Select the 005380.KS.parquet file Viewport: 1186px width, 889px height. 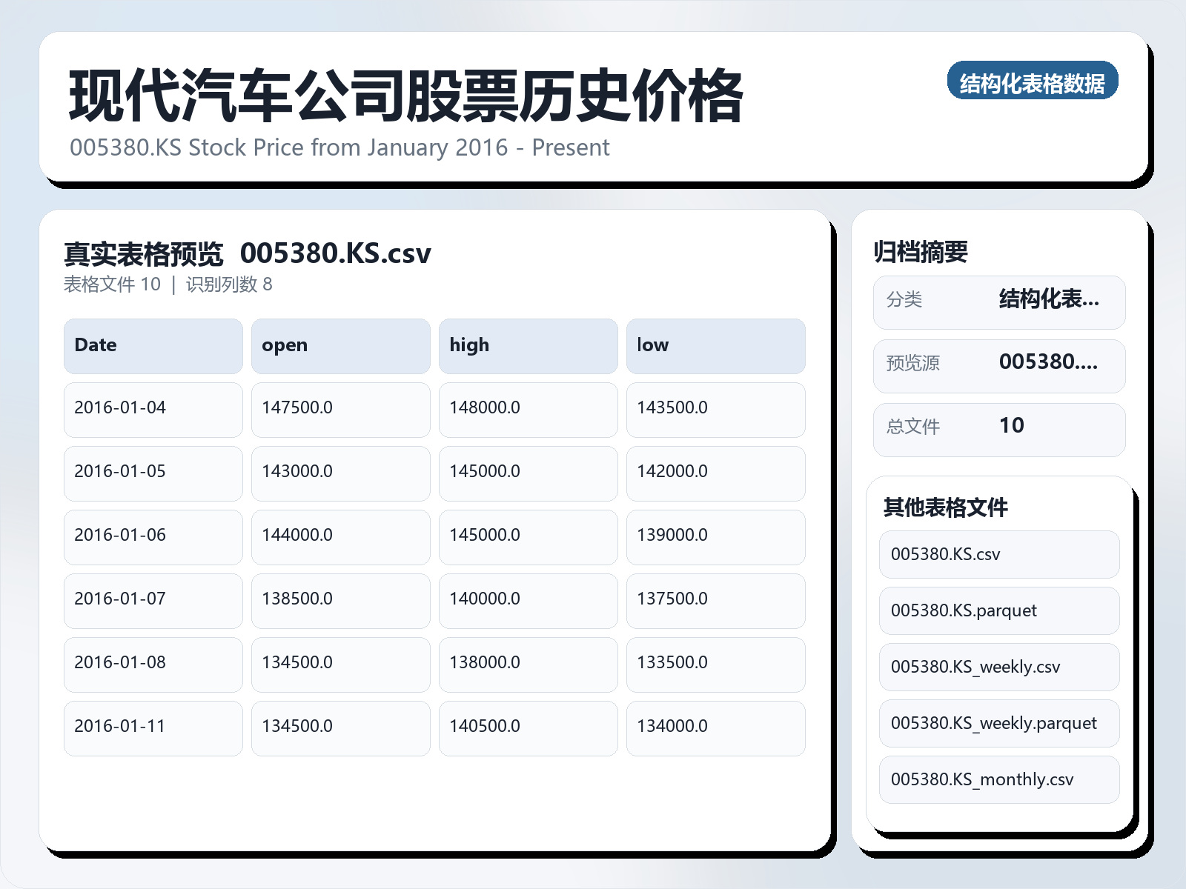(998, 610)
